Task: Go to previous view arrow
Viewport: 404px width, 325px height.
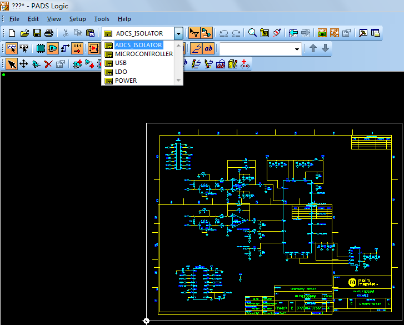Action: [x=293, y=33]
